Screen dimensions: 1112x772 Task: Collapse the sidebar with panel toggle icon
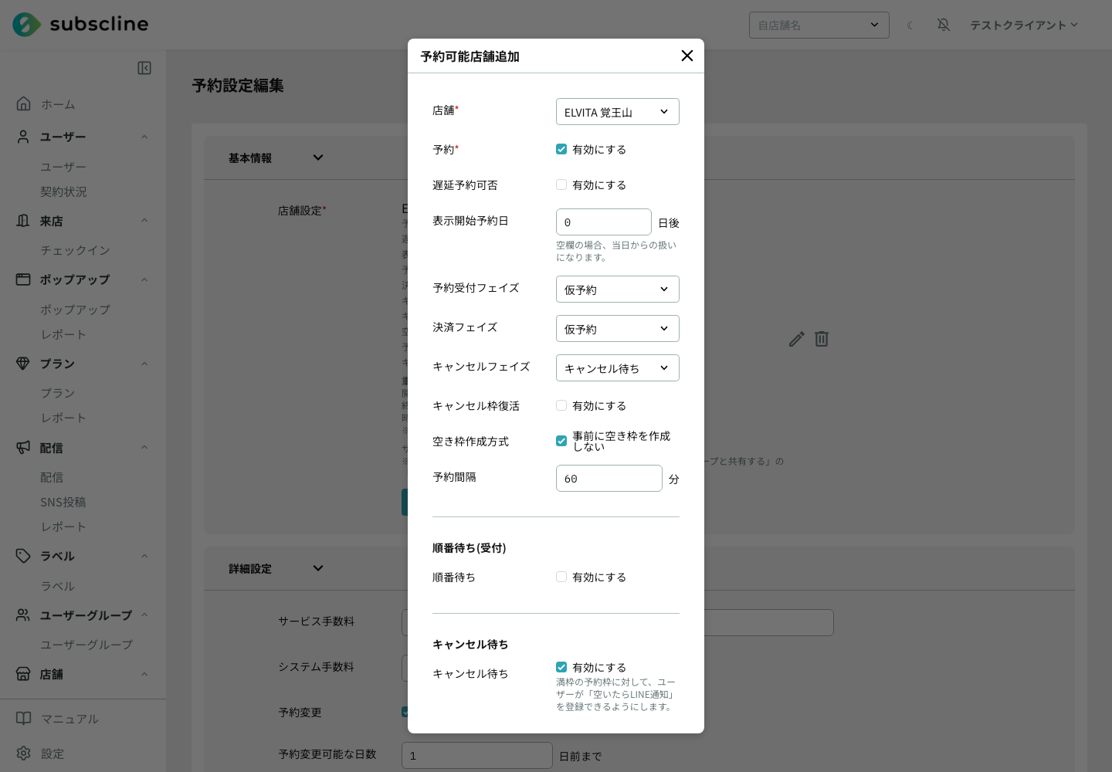[x=144, y=68]
